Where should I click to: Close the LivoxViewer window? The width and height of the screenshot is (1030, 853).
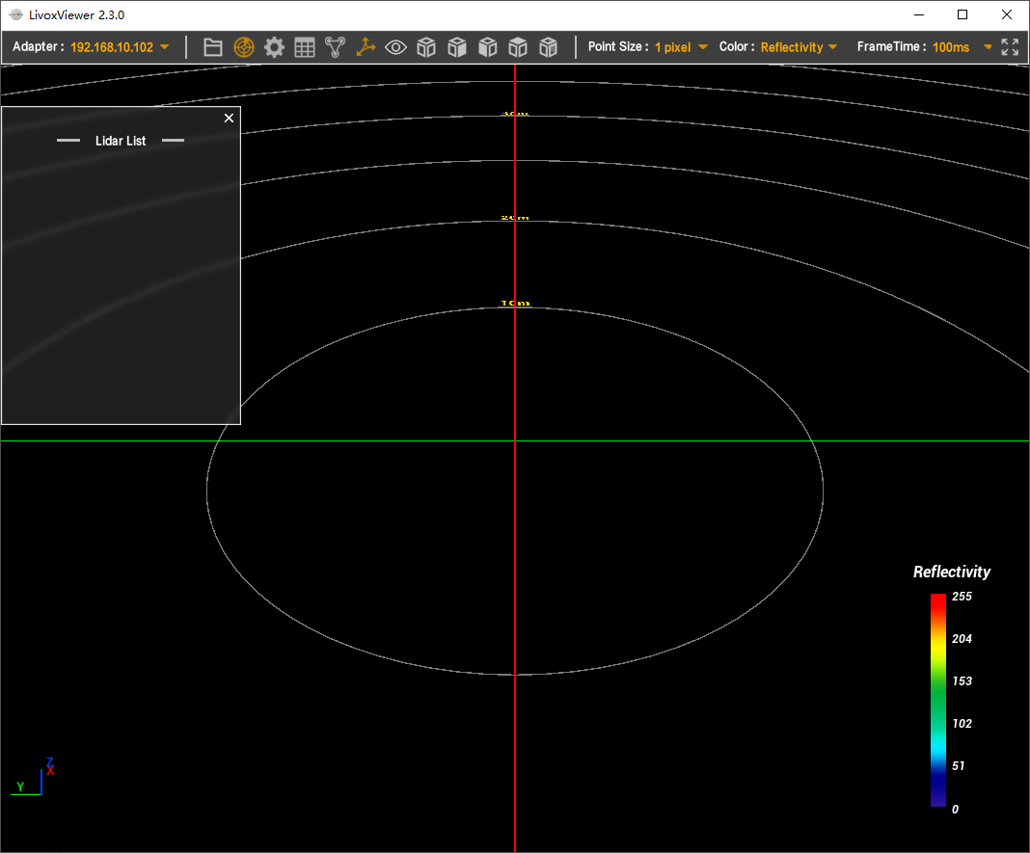1006,14
